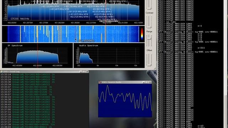
Task: Select the 452.6125 MHz NFM bookmark label
Action: [102, 12]
